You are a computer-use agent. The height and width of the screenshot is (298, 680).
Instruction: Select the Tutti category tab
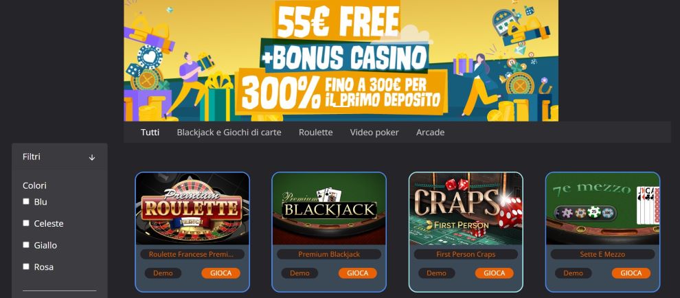(x=150, y=133)
